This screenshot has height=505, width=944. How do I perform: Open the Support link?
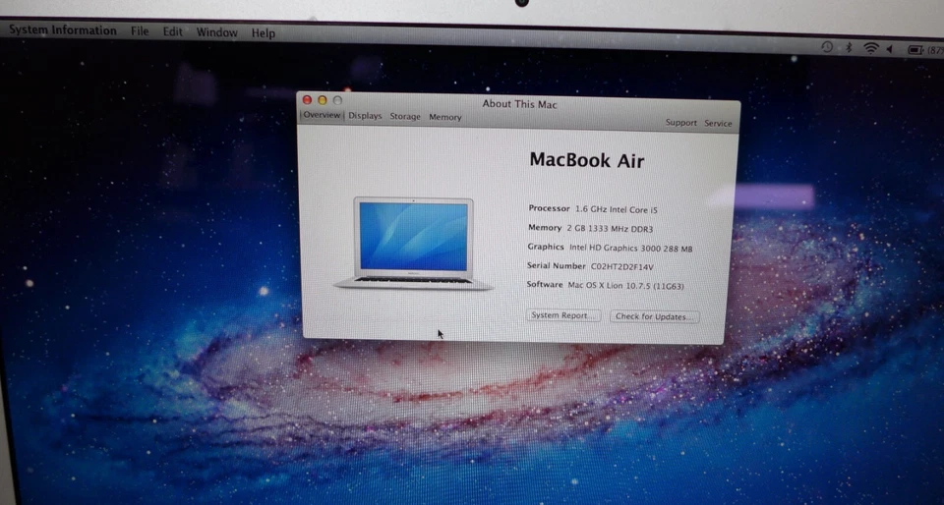click(680, 123)
